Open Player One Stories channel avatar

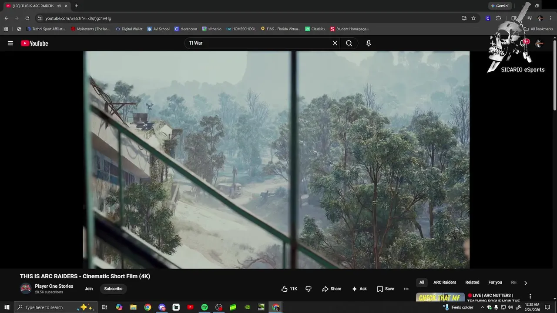[x=26, y=289]
